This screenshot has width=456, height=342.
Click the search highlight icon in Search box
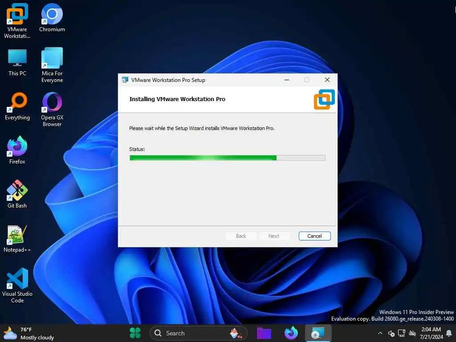point(236,333)
